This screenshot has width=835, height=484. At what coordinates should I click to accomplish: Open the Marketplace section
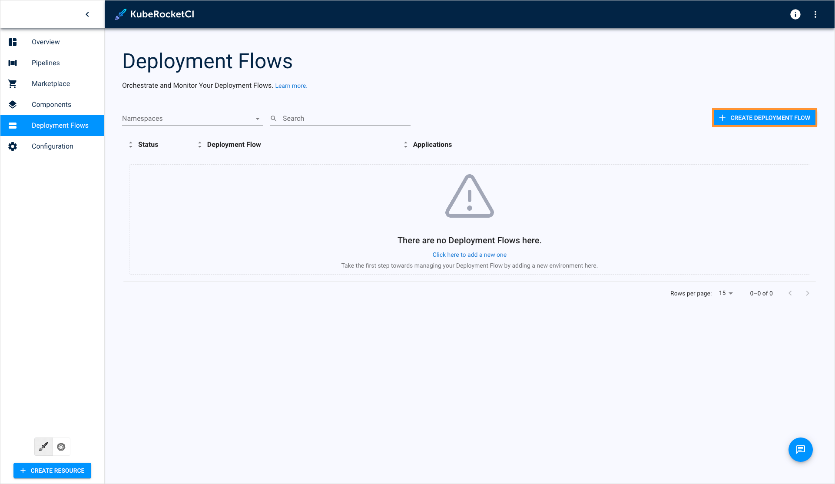[x=51, y=83]
